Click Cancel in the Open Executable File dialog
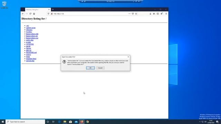This screenshot has width=221, height=124. (100, 68)
